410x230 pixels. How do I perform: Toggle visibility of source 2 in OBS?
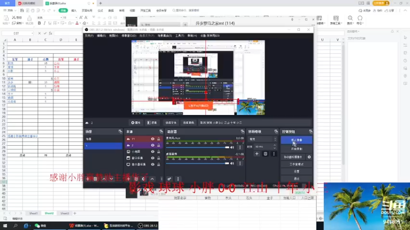(x=153, y=145)
